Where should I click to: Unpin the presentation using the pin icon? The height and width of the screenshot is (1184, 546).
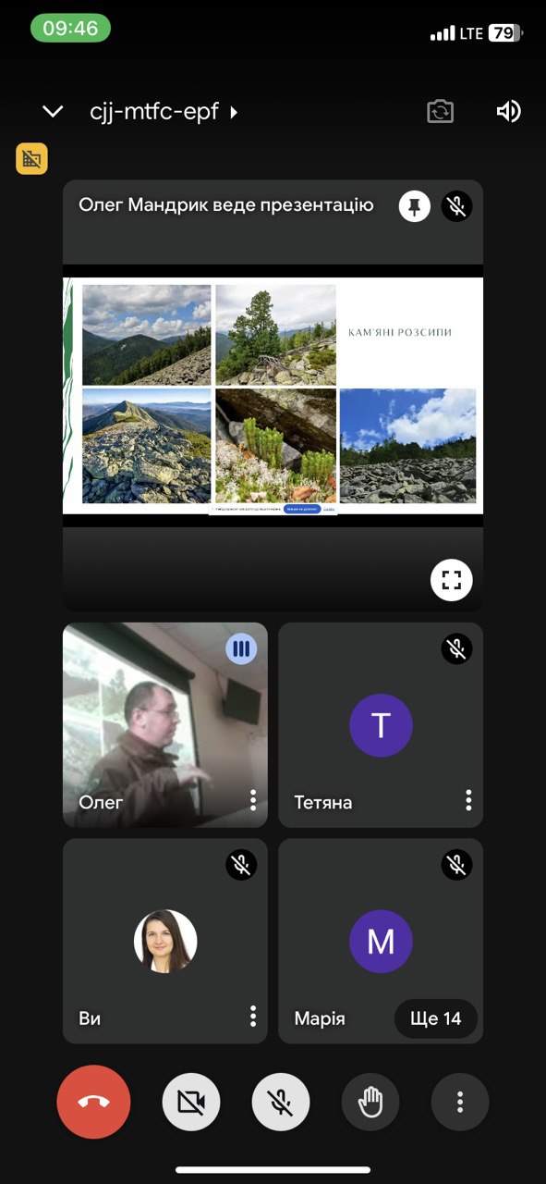click(x=414, y=206)
